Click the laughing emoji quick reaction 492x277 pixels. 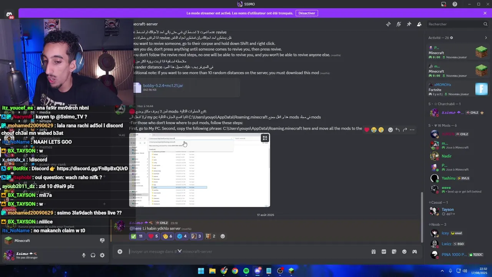click(x=374, y=130)
